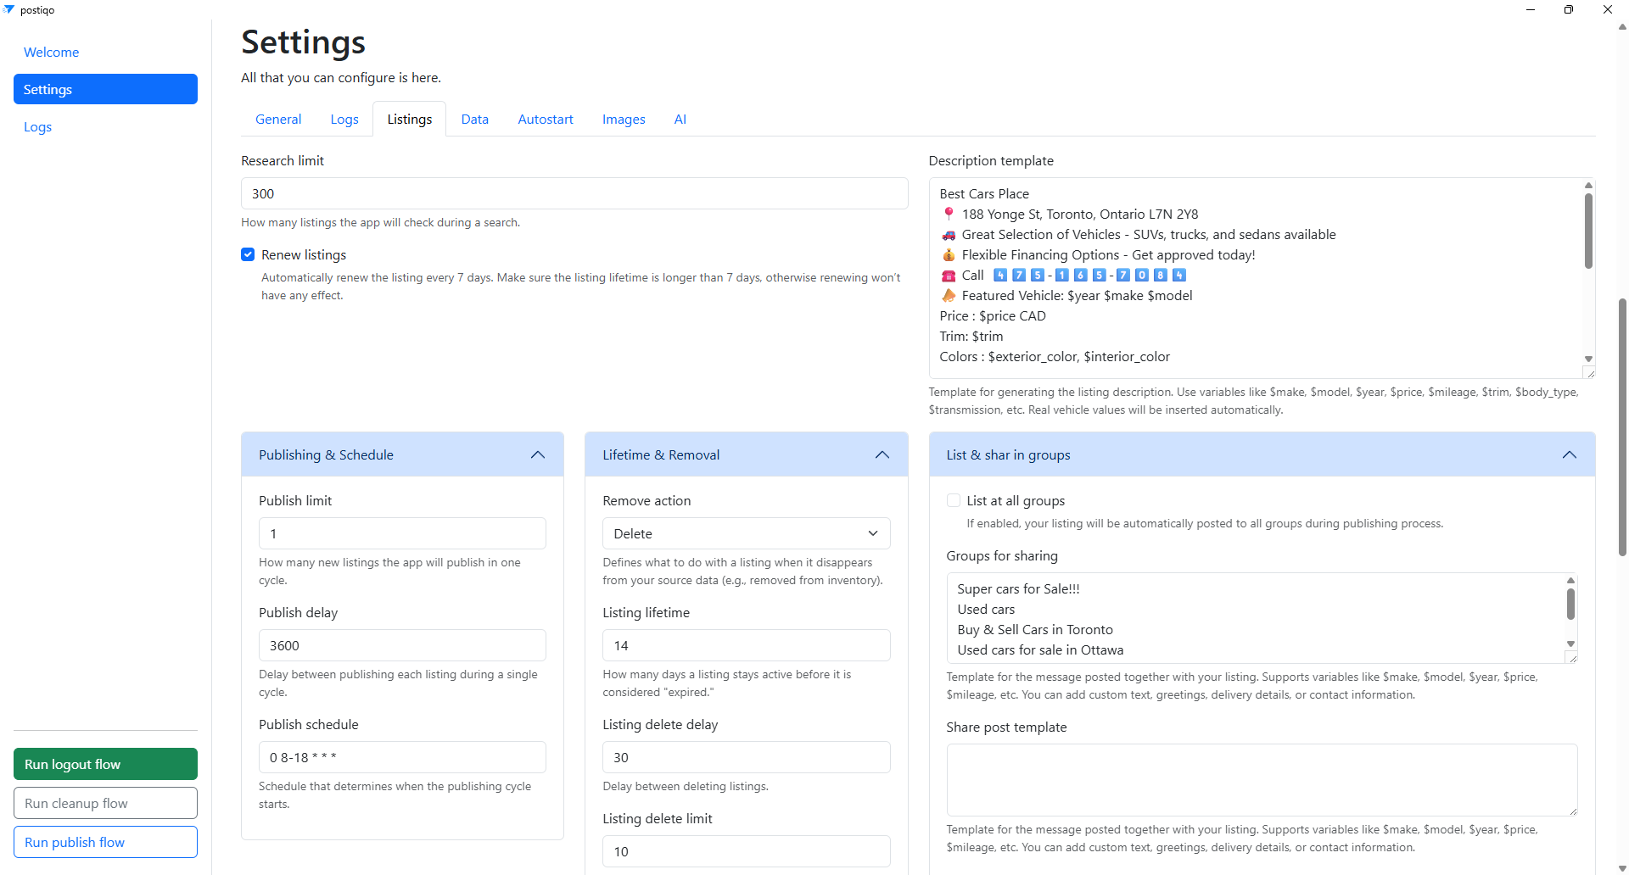Open the Remove action dropdown
Viewport: 1629px width, 875px height.
(745, 533)
